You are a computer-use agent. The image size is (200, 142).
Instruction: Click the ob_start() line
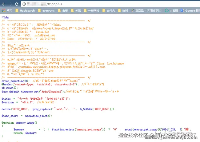click(10, 88)
